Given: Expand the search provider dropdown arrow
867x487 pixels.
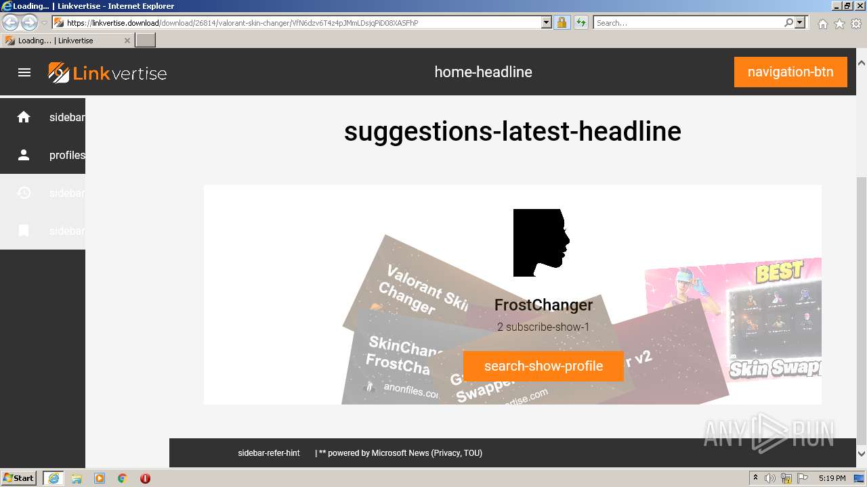Looking at the screenshot, I should tap(800, 22).
